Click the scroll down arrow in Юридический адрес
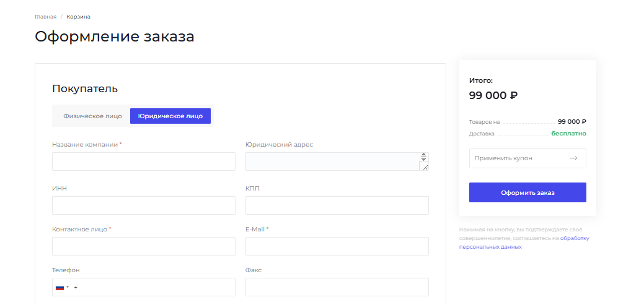Screen dimensions: 631x305 (x=423, y=159)
